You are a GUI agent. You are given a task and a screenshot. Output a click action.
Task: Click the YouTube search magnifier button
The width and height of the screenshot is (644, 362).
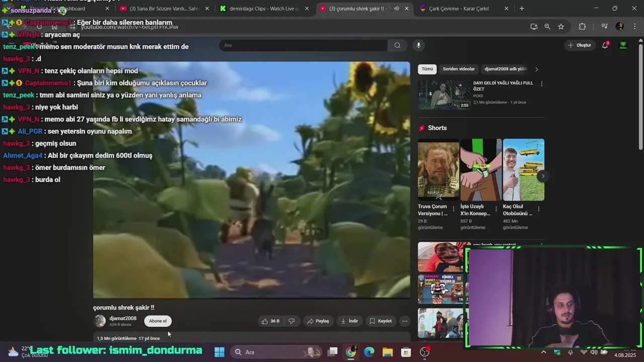pyautogui.click(x=397, y=45)
